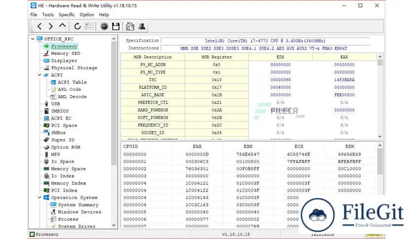The image size is (413, 239).
Task: Open System Summary in the tree
Action: 78,205
